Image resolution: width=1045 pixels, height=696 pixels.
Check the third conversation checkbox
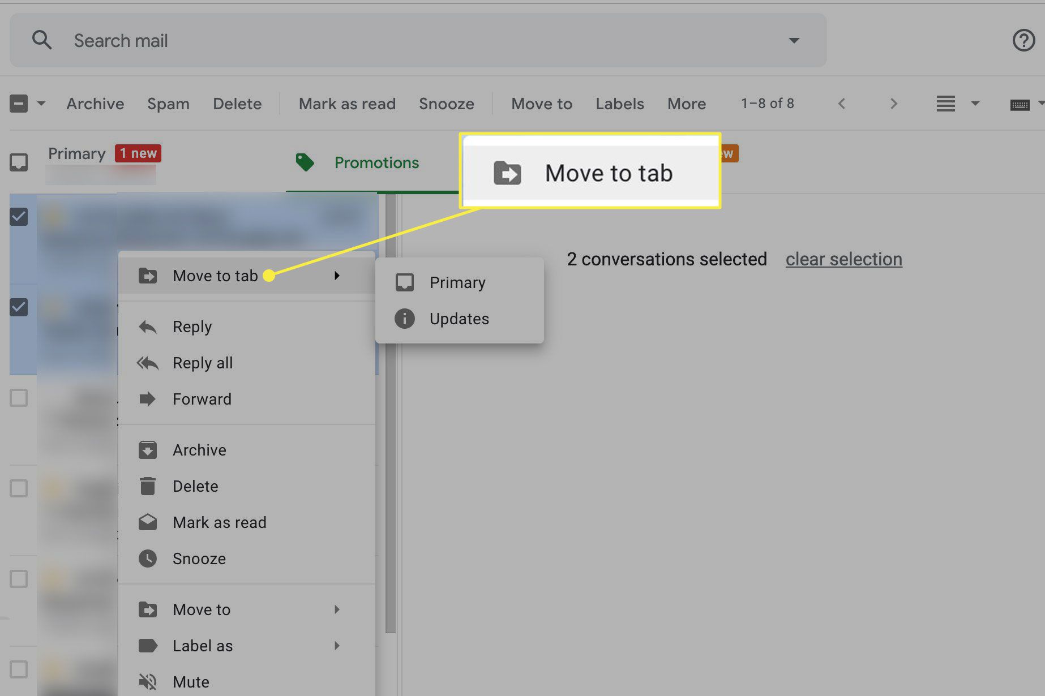coord(19,398)
